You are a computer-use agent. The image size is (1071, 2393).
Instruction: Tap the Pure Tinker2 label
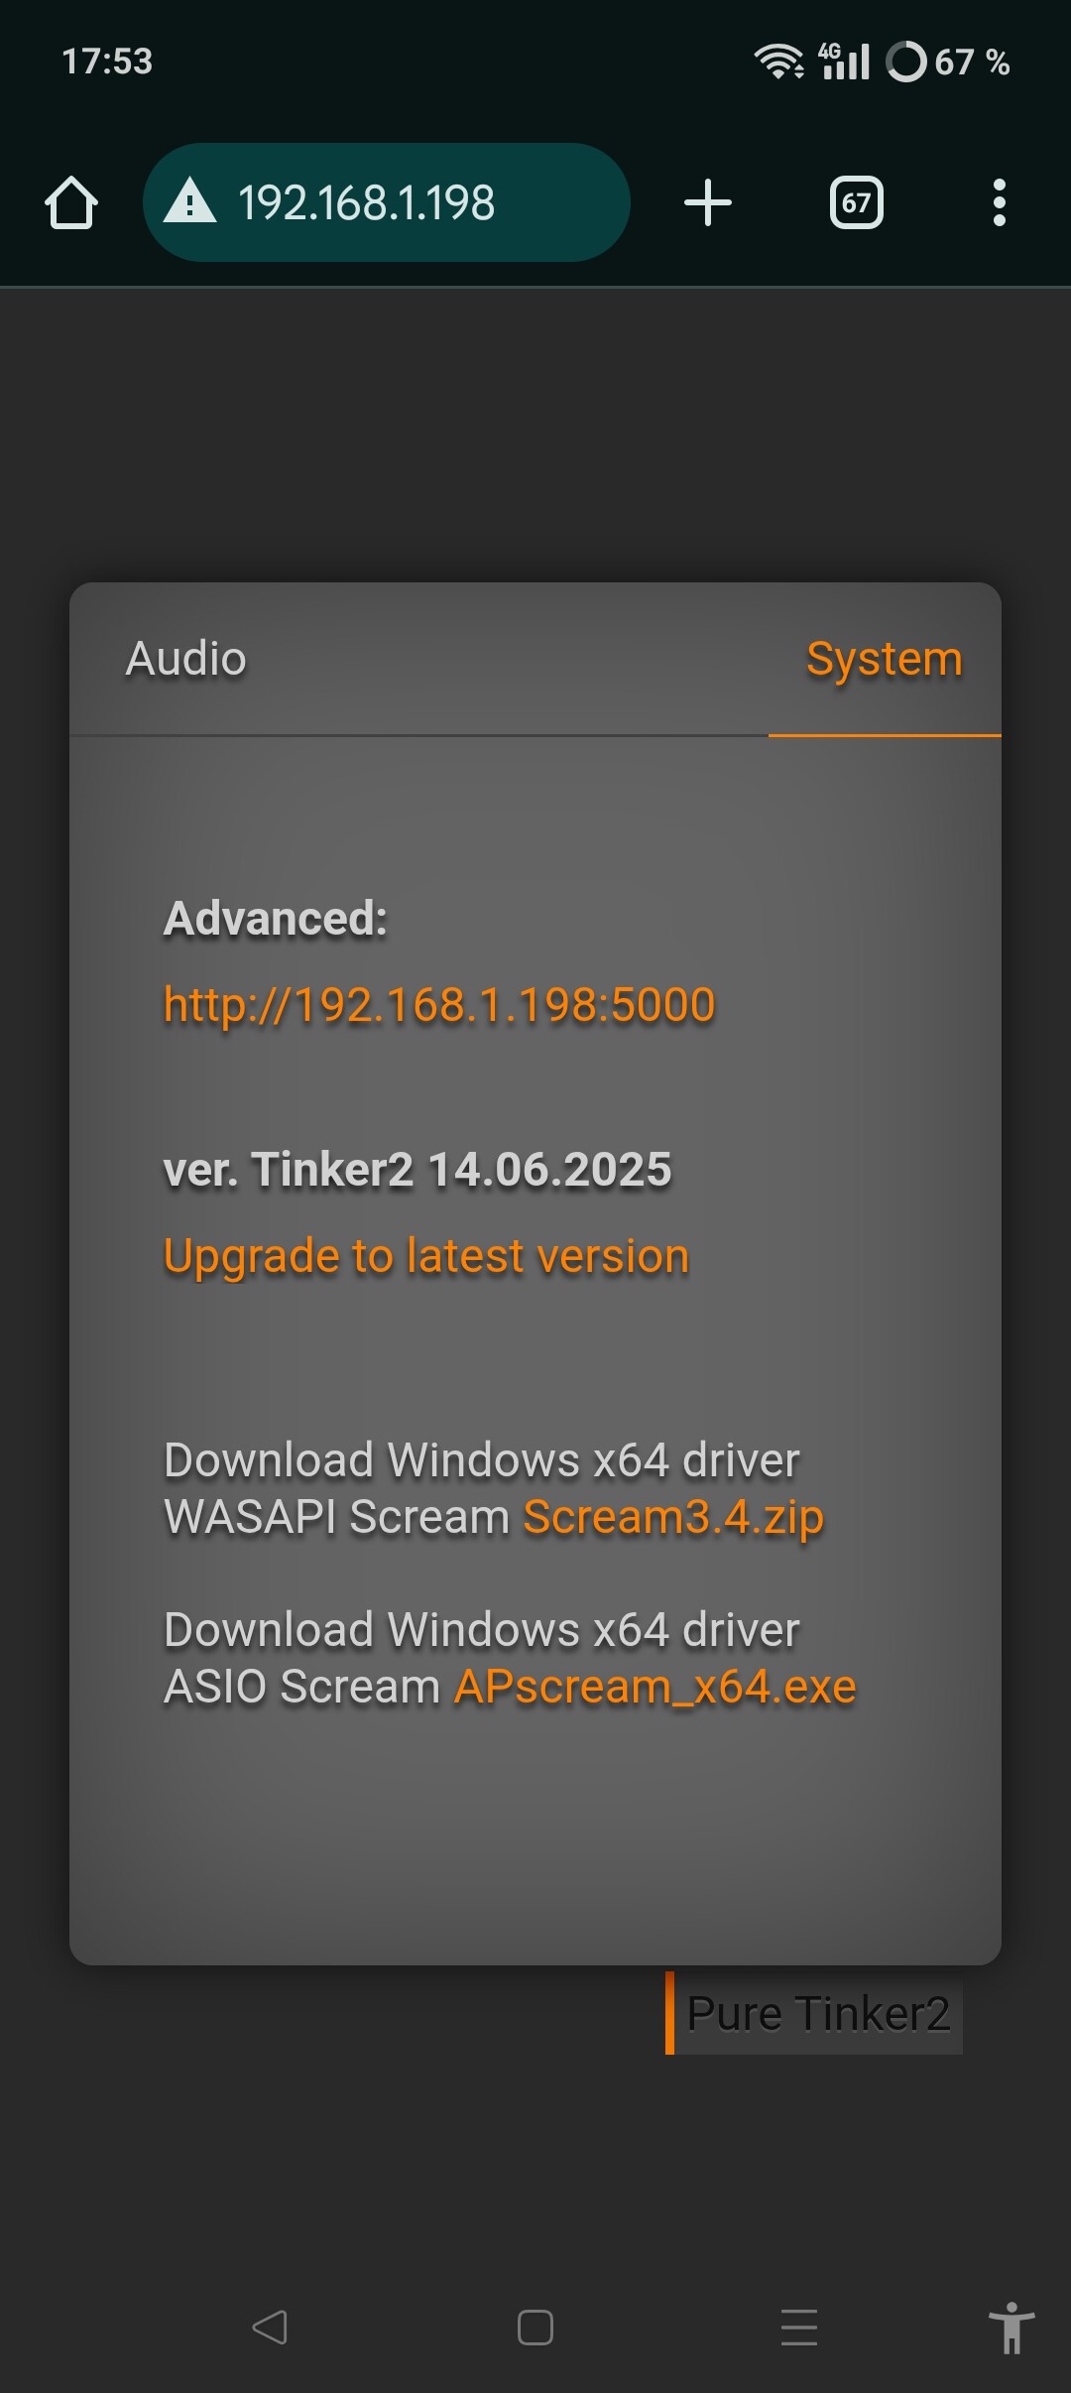[818, 2013]
